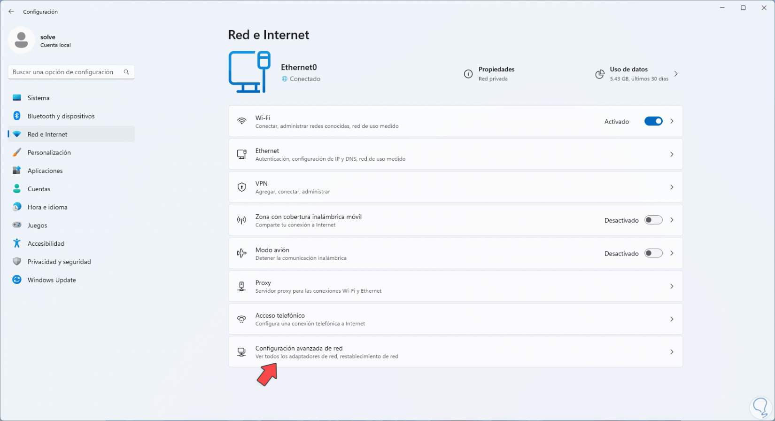This screenshot has height=421, width=775.
Task: Click the Bluetooth icon in sidebar
Action: tap(17, 116)
